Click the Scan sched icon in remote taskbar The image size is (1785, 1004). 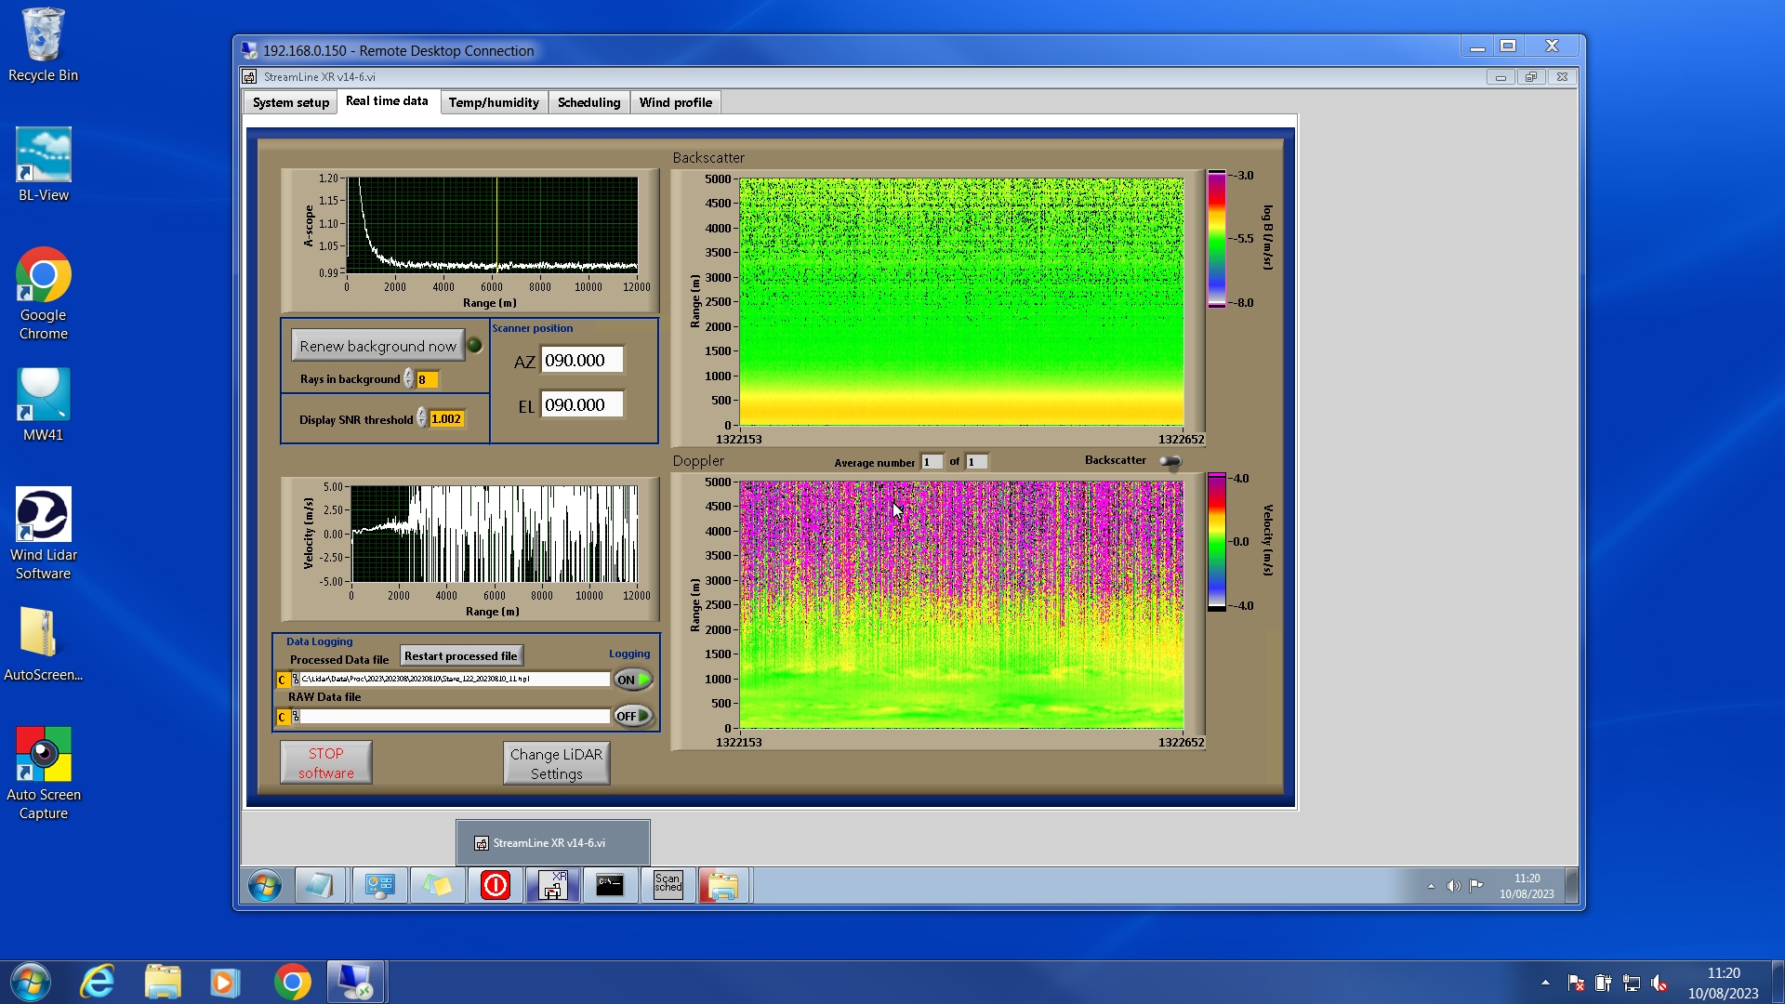pyautogui.click(x=668, y=884)
